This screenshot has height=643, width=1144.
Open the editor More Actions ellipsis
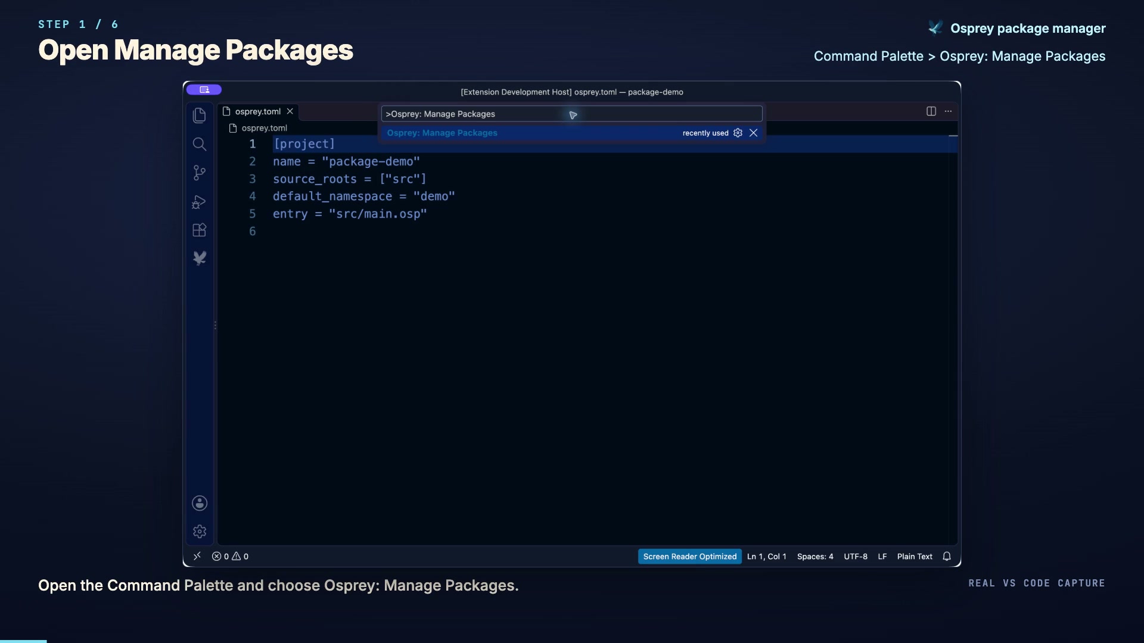tap(948, 111)
